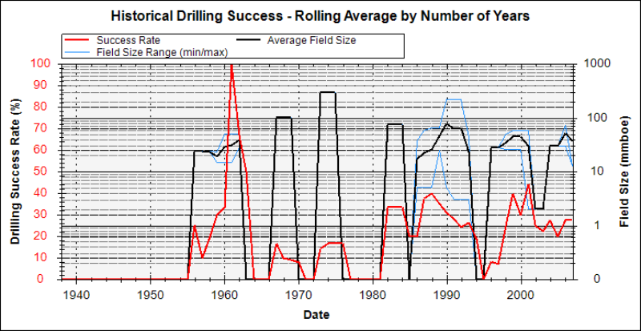Click the blue field size range peak near 1991
This screenshot has width=641, height=331.
click(x=454, y=99)
